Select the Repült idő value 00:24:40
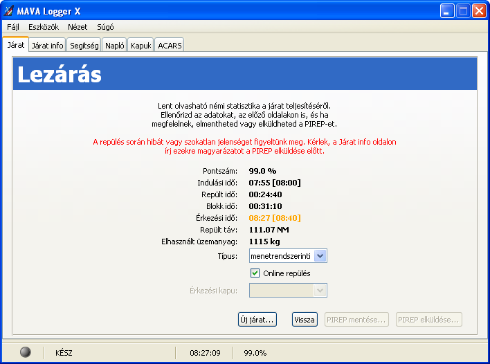 coord(265,194)
